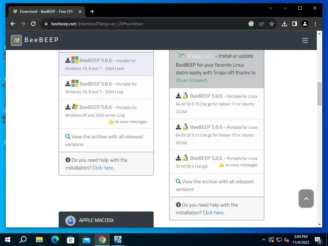
Task: Go back to the previous page
Action: pyautogui.click(x=13, y=24)
